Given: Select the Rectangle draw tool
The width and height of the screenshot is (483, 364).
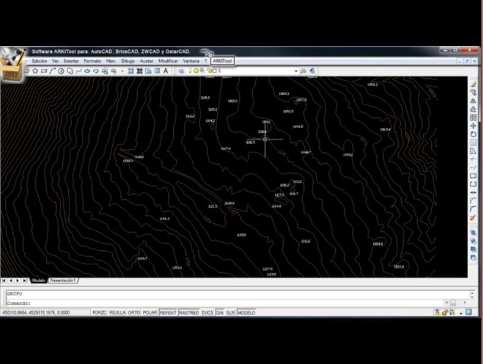Looking at the screenshot, I should tap(44, 71).
